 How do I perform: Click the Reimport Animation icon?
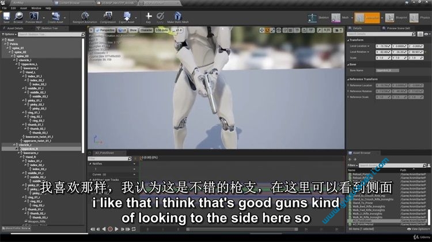[85, 16]
